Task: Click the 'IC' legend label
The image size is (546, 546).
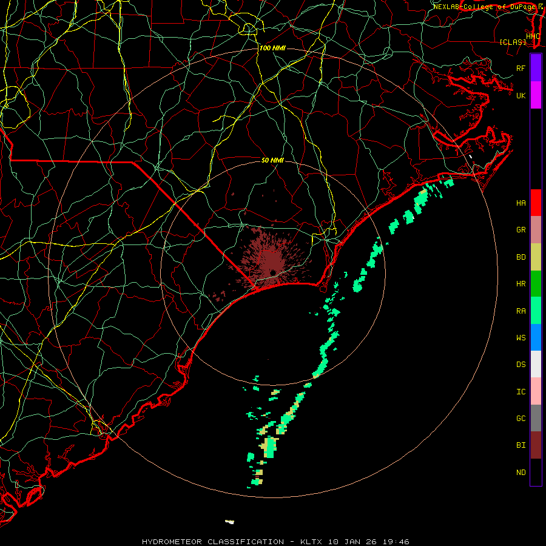Action: coord(521,392)
